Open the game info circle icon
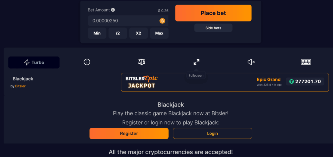The height and width of the screenshot is (157, 333). tap(87, 62)
